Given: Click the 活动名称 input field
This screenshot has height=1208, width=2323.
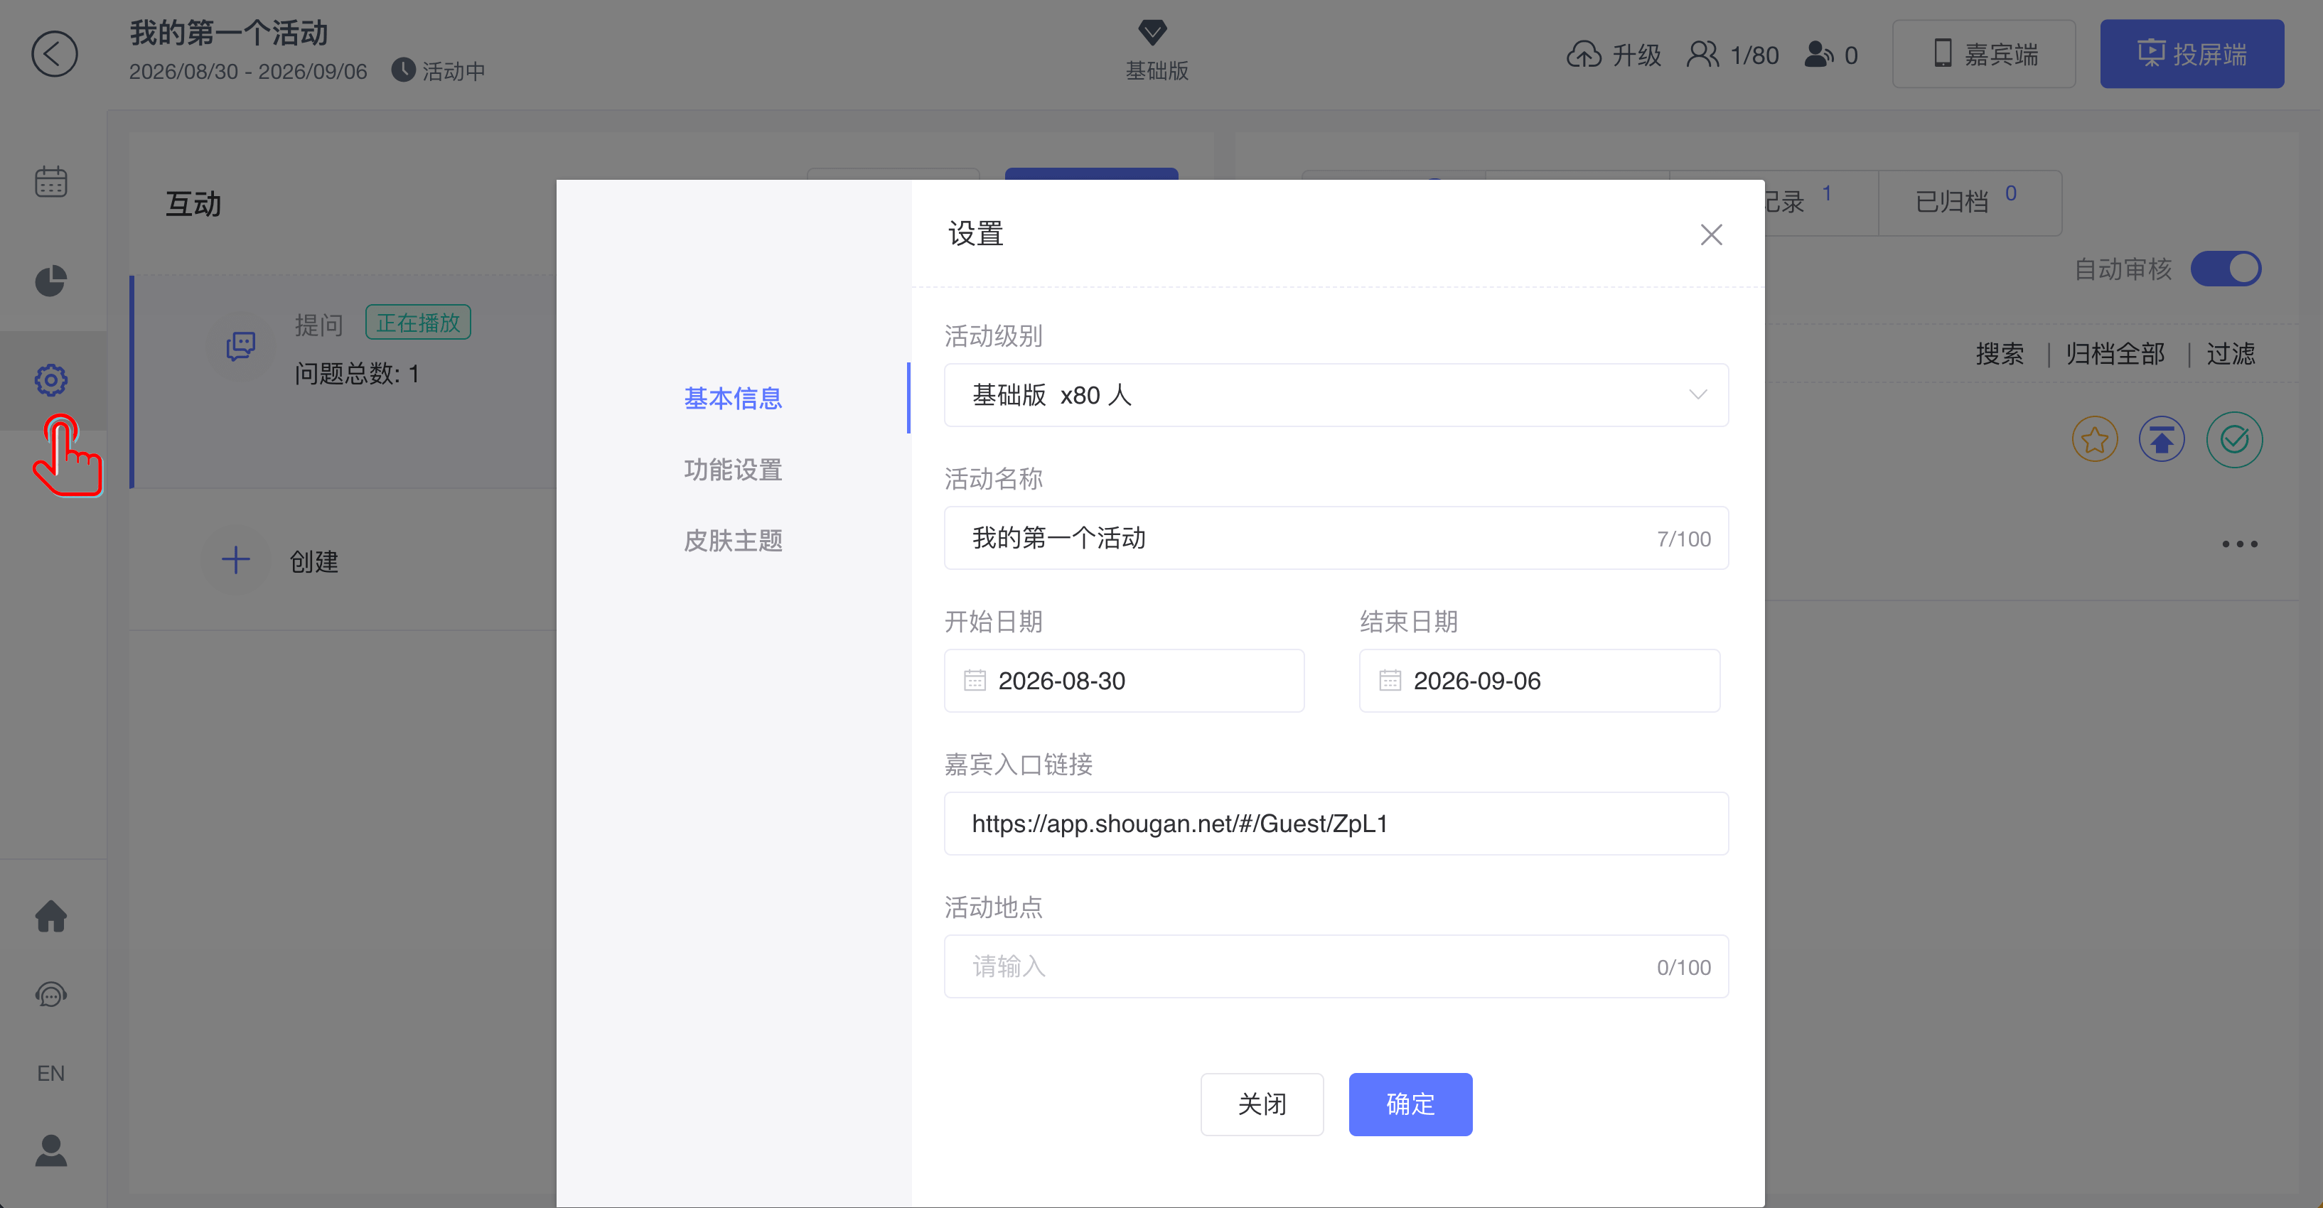Looking at the screenshot, I should pos(1336,538).
